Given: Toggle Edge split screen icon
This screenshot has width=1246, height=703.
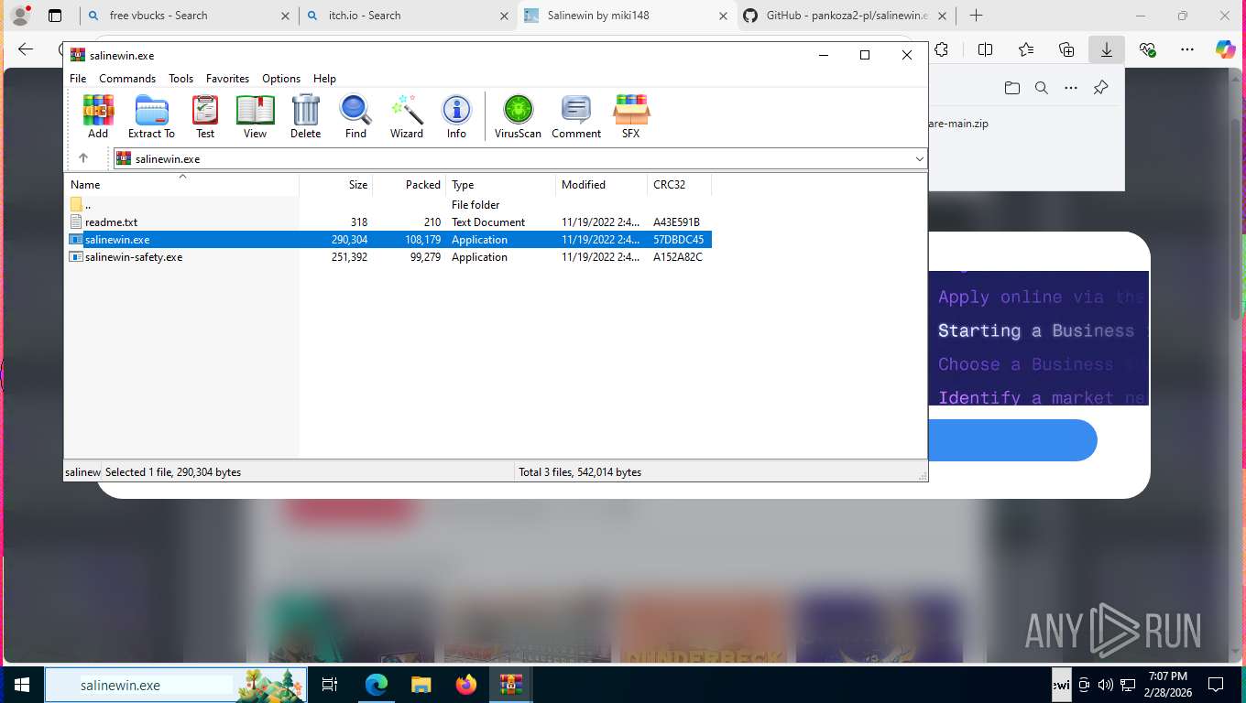Looking at the screenshot, I should [x=985, y=49].
